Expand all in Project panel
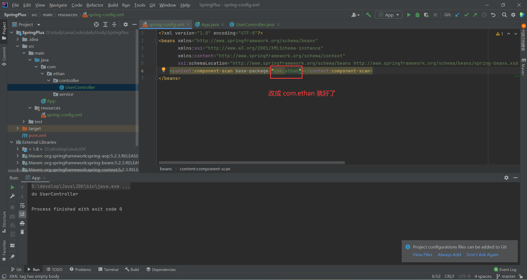The width and height of the screenshot is (527, 280). 105,24
